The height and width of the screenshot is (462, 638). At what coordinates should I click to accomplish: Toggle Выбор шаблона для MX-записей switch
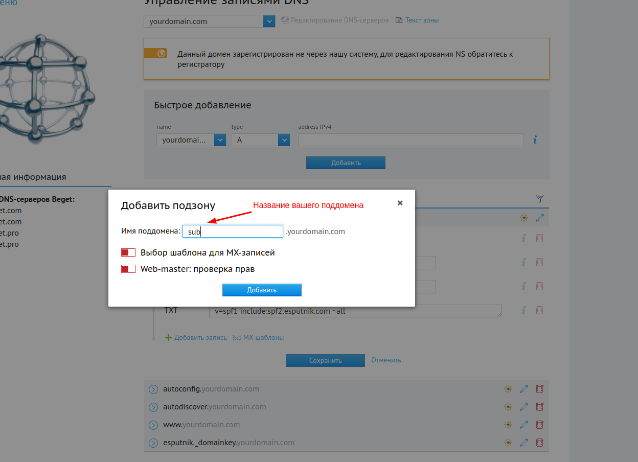click(x=128, y=252)
